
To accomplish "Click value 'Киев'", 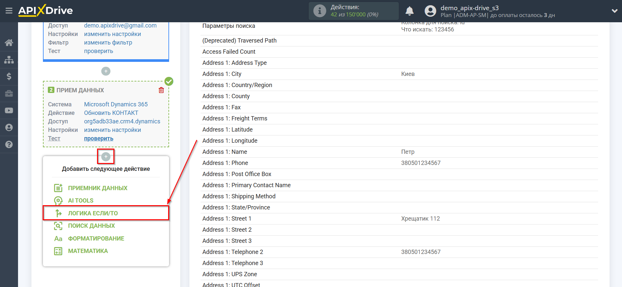I will 408,74.
